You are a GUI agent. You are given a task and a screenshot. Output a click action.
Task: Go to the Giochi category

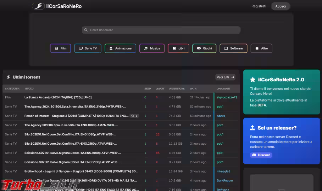point(204,48)
